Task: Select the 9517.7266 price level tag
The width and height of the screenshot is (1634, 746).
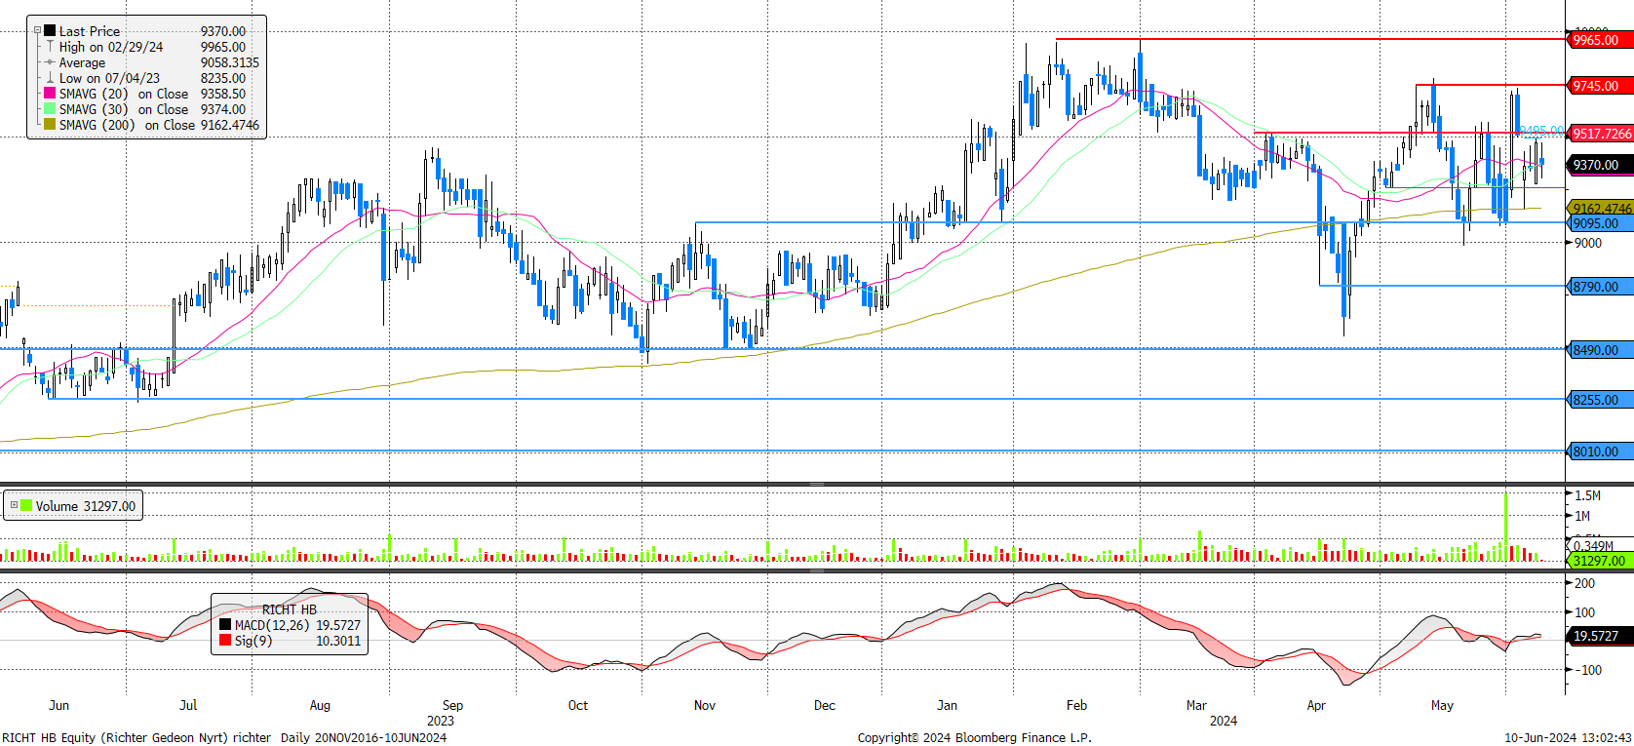Action: tap(1599, 134)
